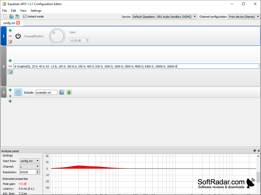This screenshot has height=195, width=261.
Task: Create a new configuration file from toolbar
Action: (6, 16)
